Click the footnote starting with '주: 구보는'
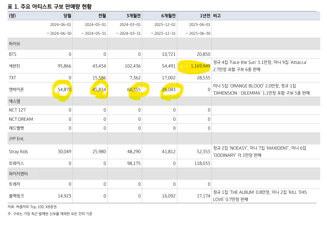Screen dimensions: 327x226 tap(50, 214)
